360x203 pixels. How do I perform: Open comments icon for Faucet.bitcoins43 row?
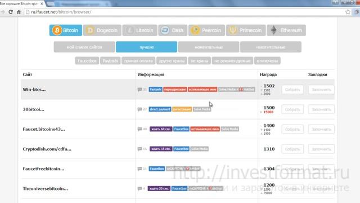tap(139, 129)
